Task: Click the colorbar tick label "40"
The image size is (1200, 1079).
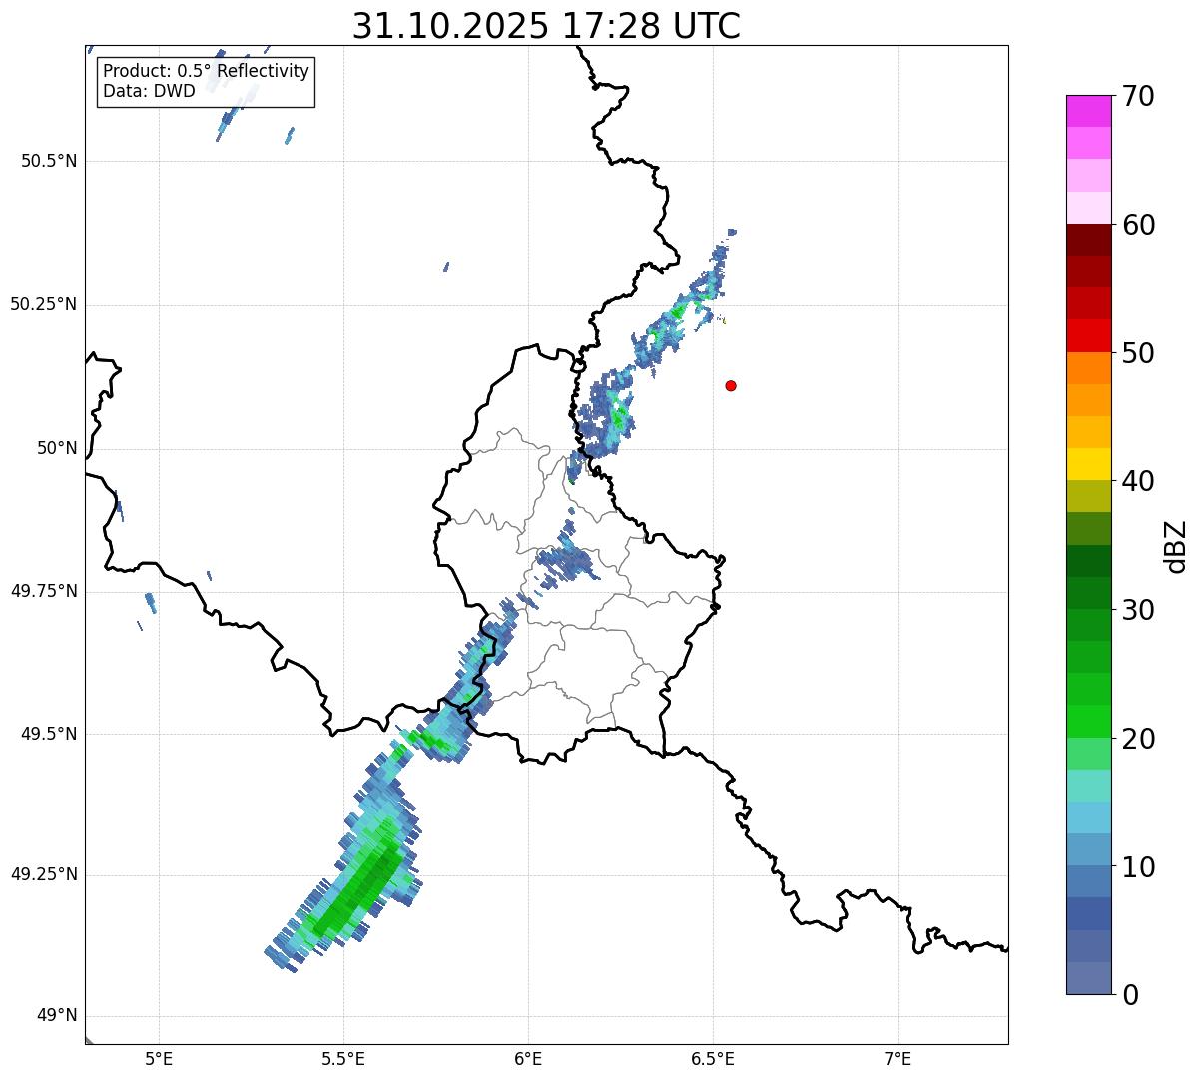Action: [x=1138, y=481]
